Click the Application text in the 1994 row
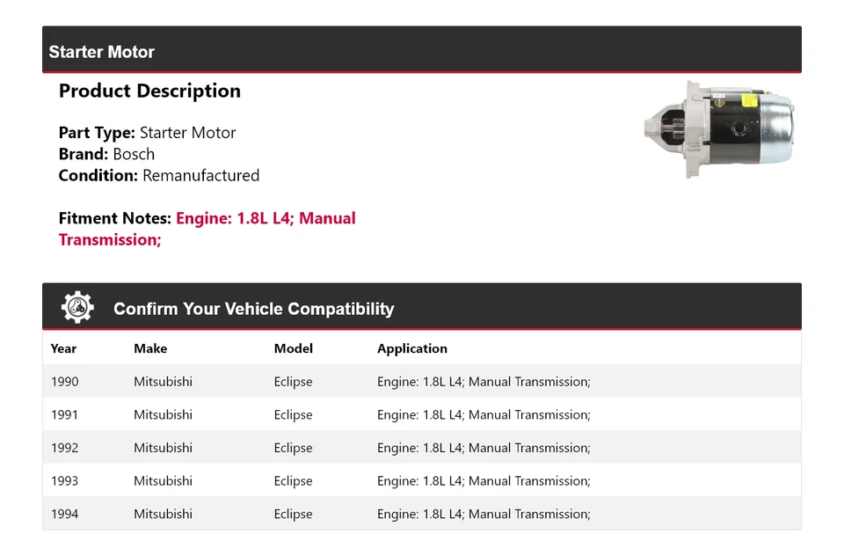The width and height of the screenshot is (844, 556). click(484, 514)
